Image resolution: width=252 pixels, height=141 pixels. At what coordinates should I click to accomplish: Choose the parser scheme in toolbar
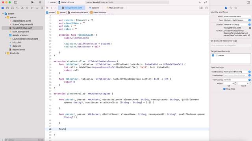coord(52,2)
